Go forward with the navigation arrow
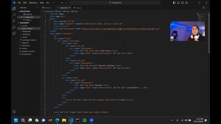The image size is (221, 124). [x=66, y=3]
